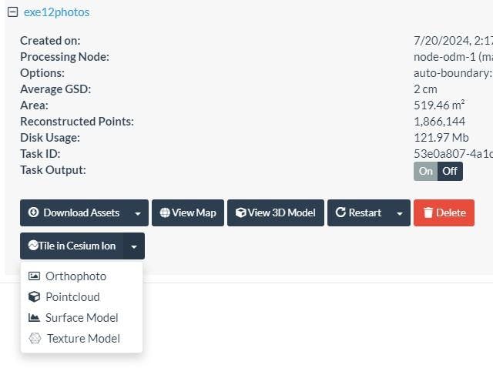Click the Download Assets button
Viewport: 493px width, 368px height.
point(73,212)
